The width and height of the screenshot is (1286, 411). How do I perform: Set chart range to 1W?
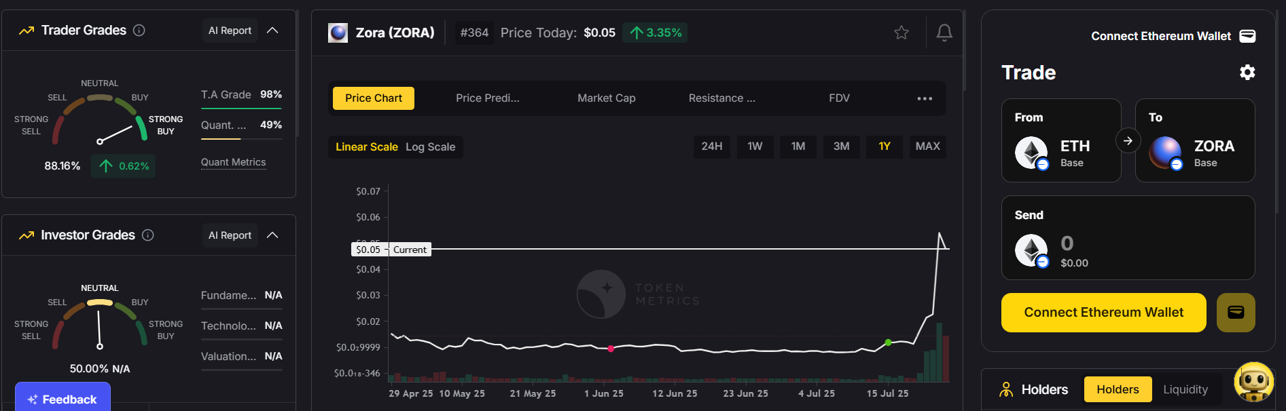[x=755, y=146]
